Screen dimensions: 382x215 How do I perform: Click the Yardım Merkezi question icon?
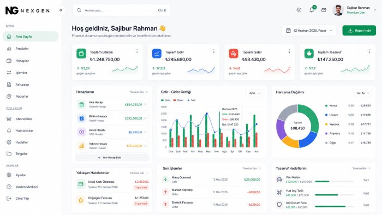[x=9, y=187]
